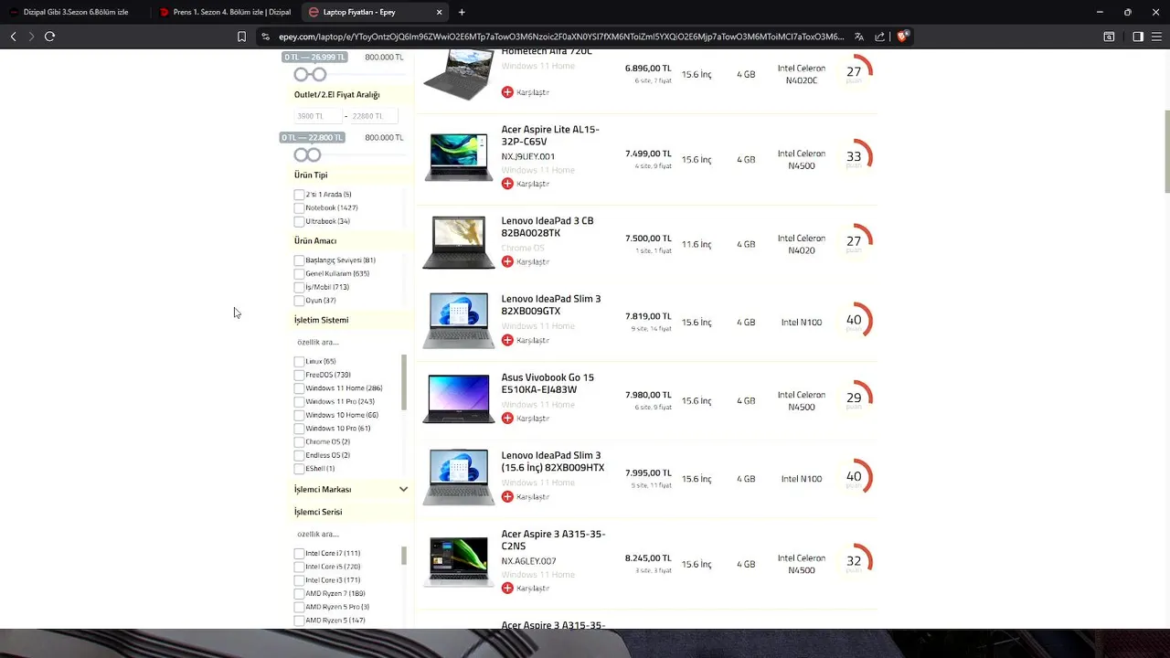Open the page translate icon in address bar

[859, 37]
